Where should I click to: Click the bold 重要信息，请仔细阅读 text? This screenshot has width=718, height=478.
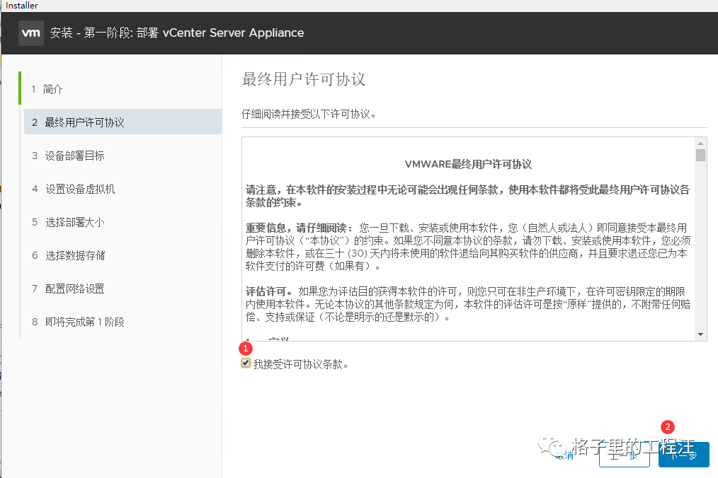(299, 228)
